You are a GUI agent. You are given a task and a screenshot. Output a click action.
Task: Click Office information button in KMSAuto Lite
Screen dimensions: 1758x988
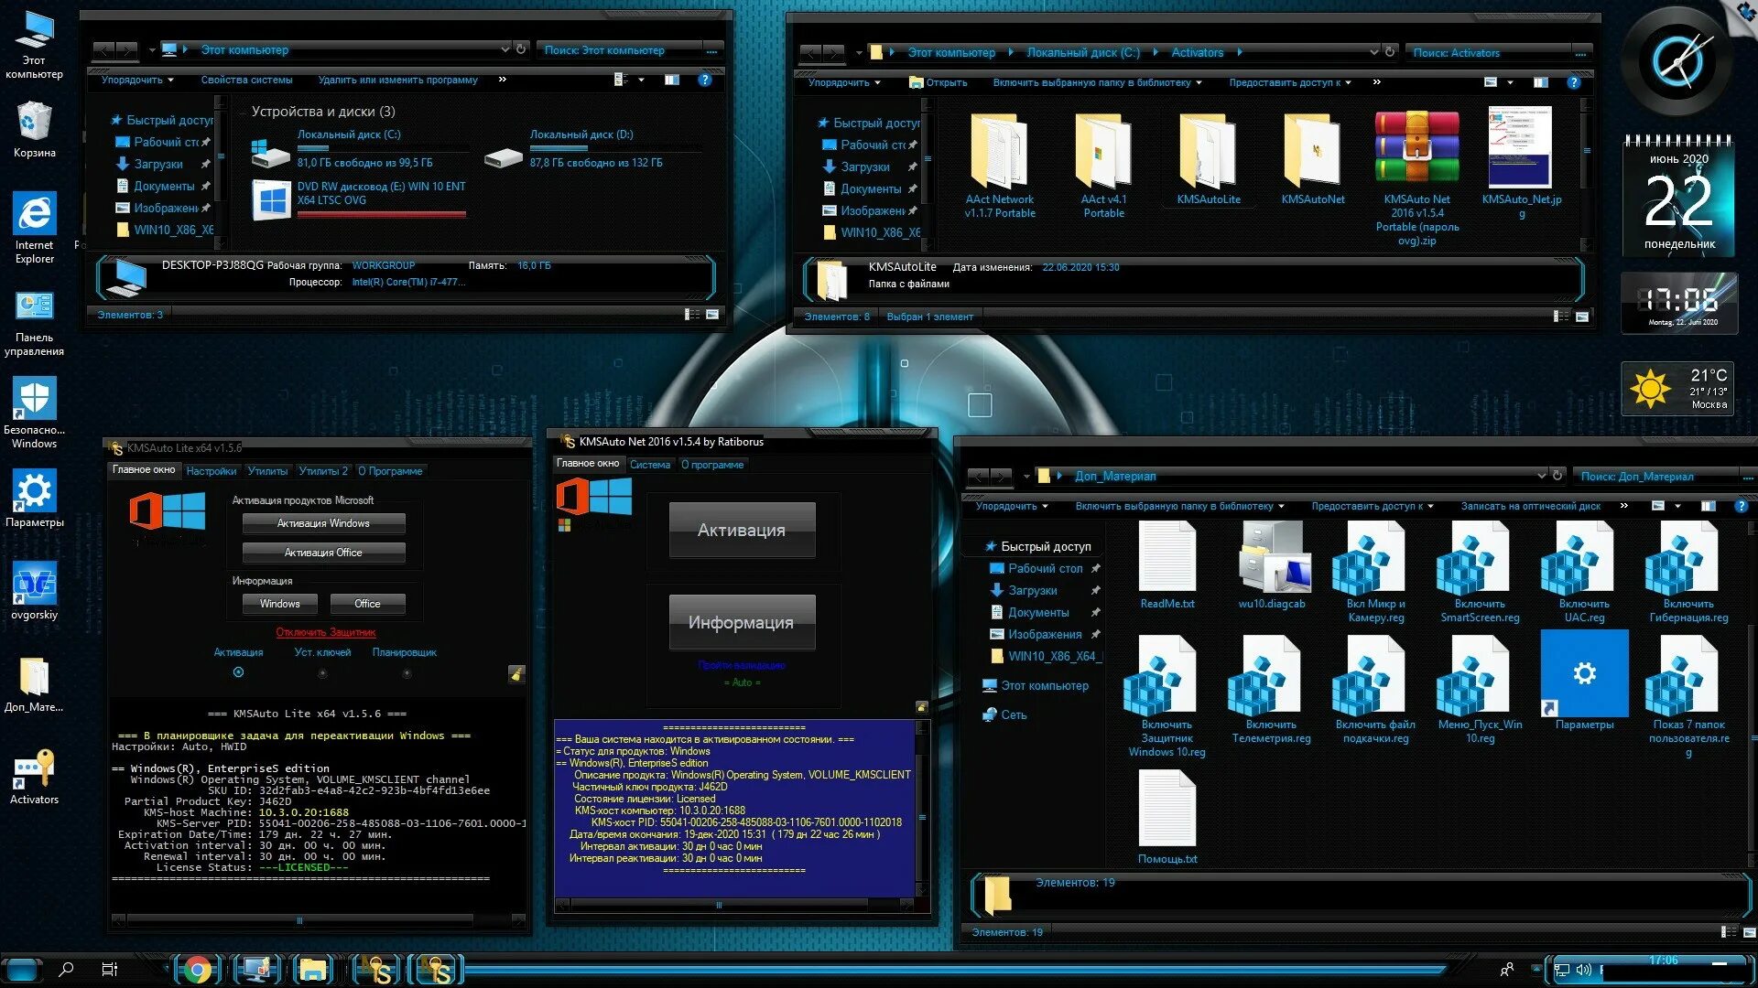(367, 604)
